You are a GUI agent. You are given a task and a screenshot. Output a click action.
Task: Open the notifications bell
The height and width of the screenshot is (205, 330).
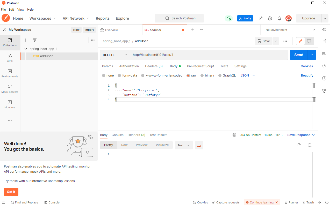[279, 18]
